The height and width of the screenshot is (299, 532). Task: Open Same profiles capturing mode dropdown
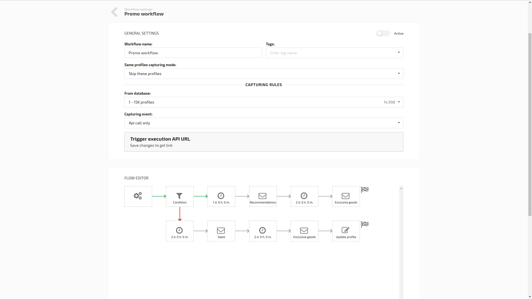point(264,74)
